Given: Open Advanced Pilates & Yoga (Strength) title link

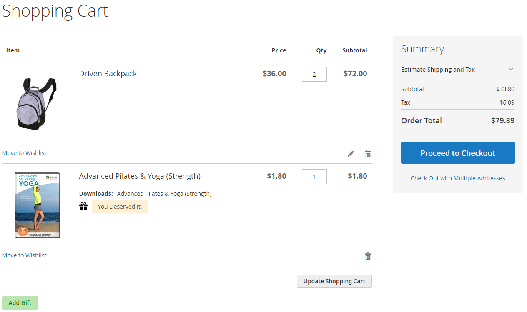Looking at the screenshot, I should tap(140, 176).
